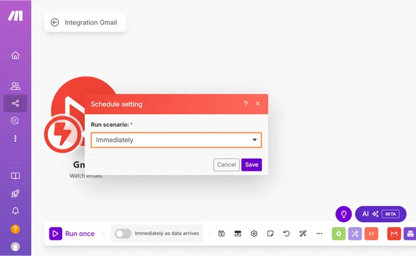416x256 pixels.
Task: Open the Resource hub book icon
Action: tap(15, 176)
